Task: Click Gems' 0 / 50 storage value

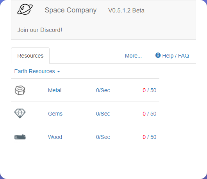Action: [150, 114]
